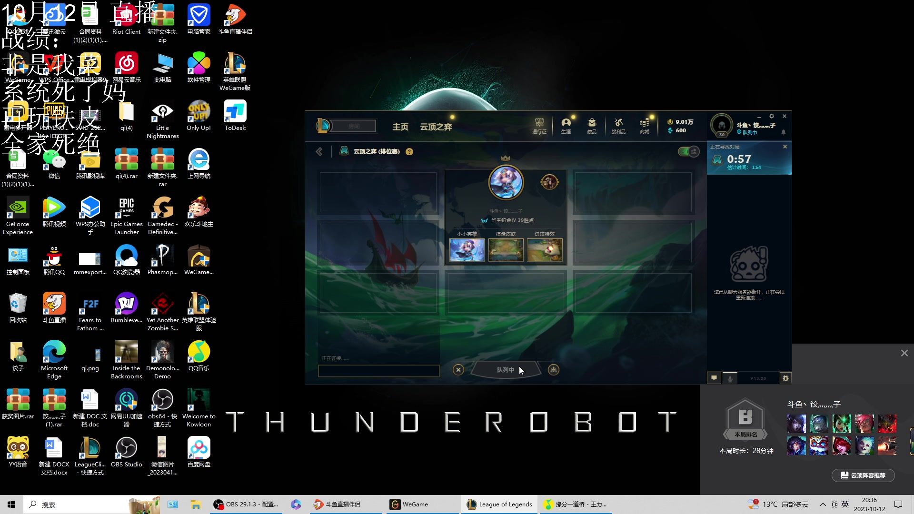Select the 棋盘皮肤 arena skin thumbnail
914x514 pixels.
pyautogui.click(x=506, y=250)
